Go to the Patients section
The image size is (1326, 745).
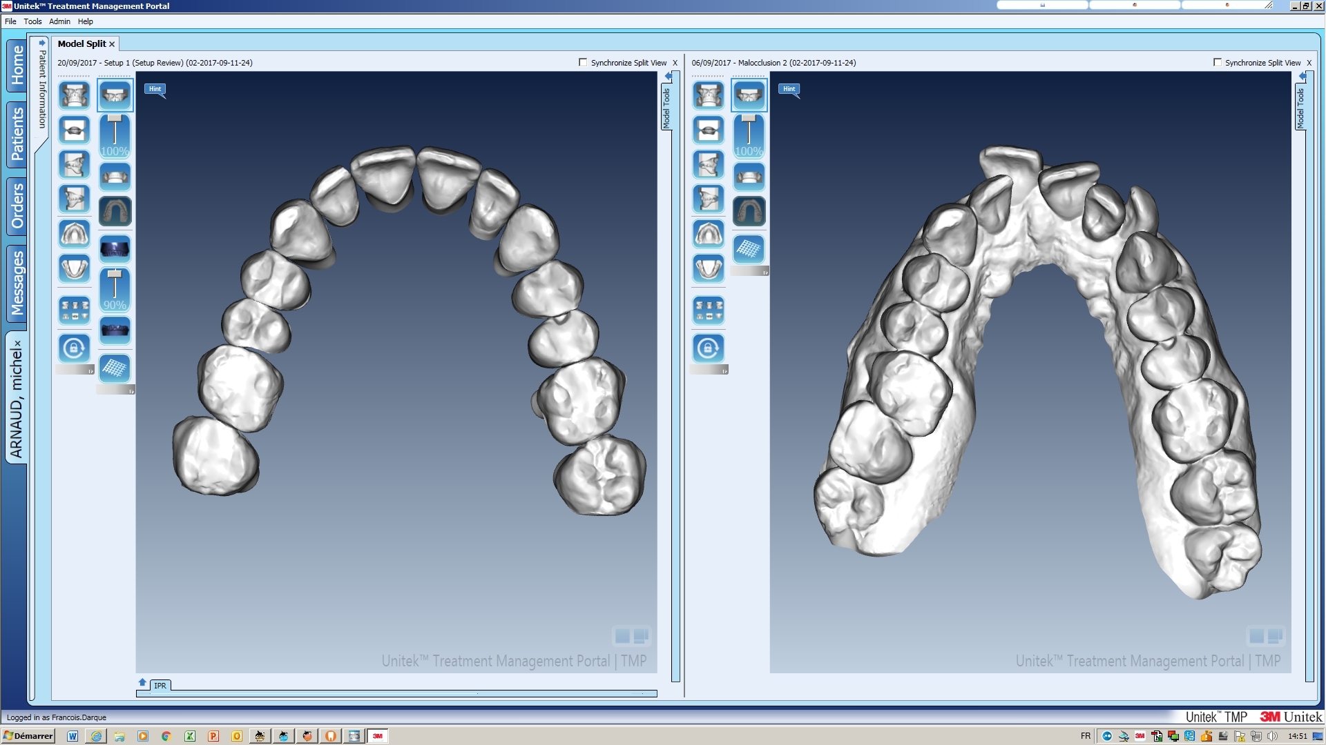17,135
